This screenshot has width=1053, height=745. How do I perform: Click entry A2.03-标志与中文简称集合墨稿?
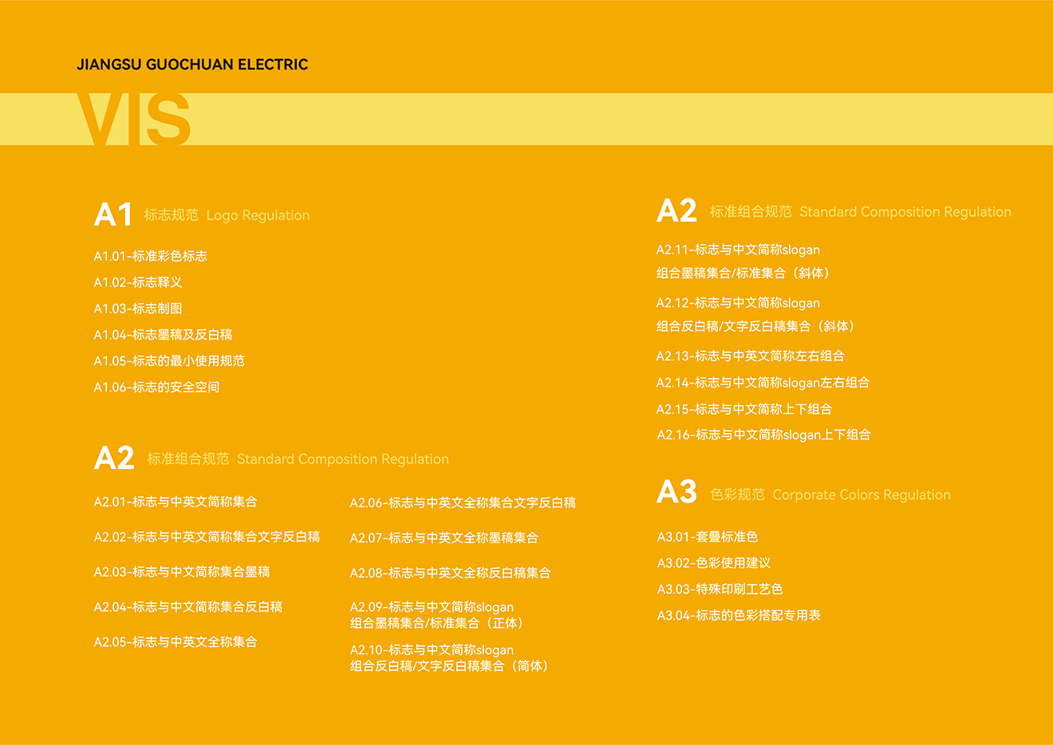tap(182, 572)
